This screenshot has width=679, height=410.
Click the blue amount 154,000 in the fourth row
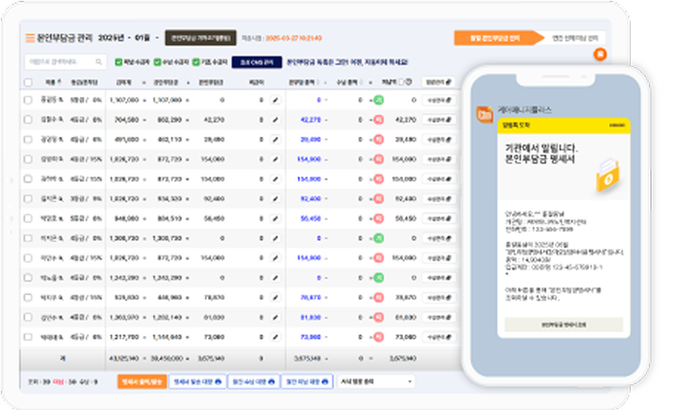(x=309, y=159)
